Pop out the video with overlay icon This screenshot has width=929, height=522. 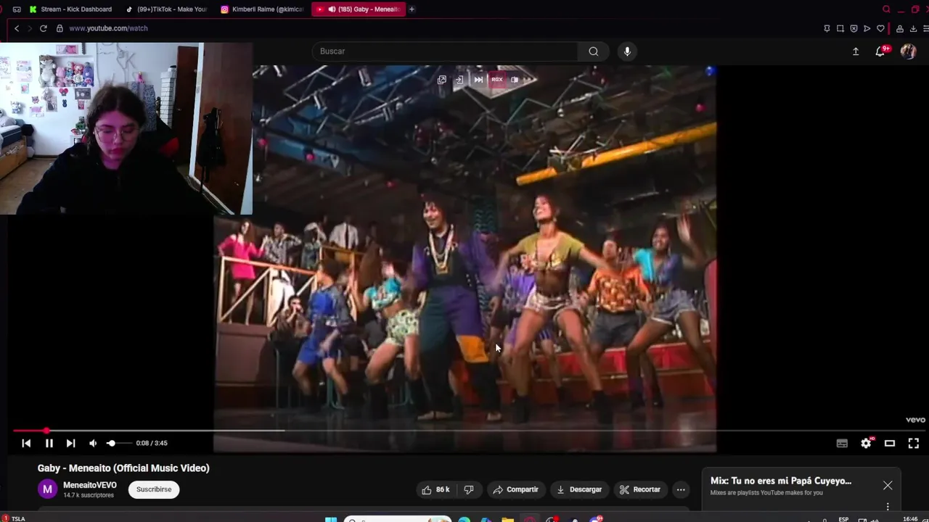pos(442,80)
